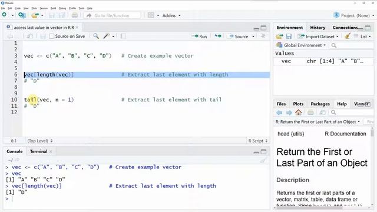Open the Source button dropdown arrow
The height and width of the screenshot is (212, 377).
click(253, 37)
